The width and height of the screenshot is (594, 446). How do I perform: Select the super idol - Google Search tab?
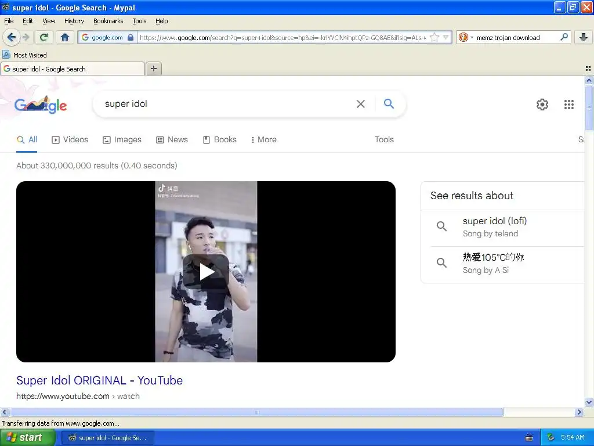[73, 69]
